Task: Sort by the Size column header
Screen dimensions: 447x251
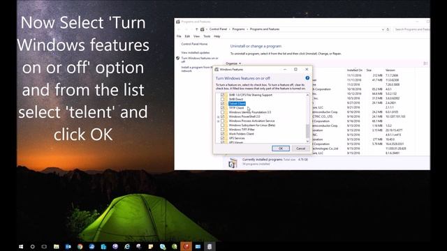Action: click(x=369, y=70)
